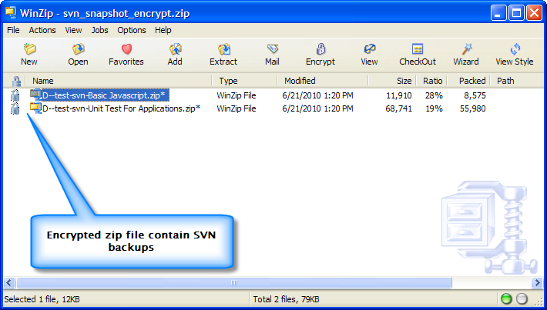Launch CheckOut from the toolbar
The width and height of the screenshot is (547, 310).
coord(418,49)
